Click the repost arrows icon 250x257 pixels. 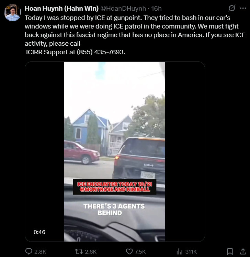click(79, 251)
